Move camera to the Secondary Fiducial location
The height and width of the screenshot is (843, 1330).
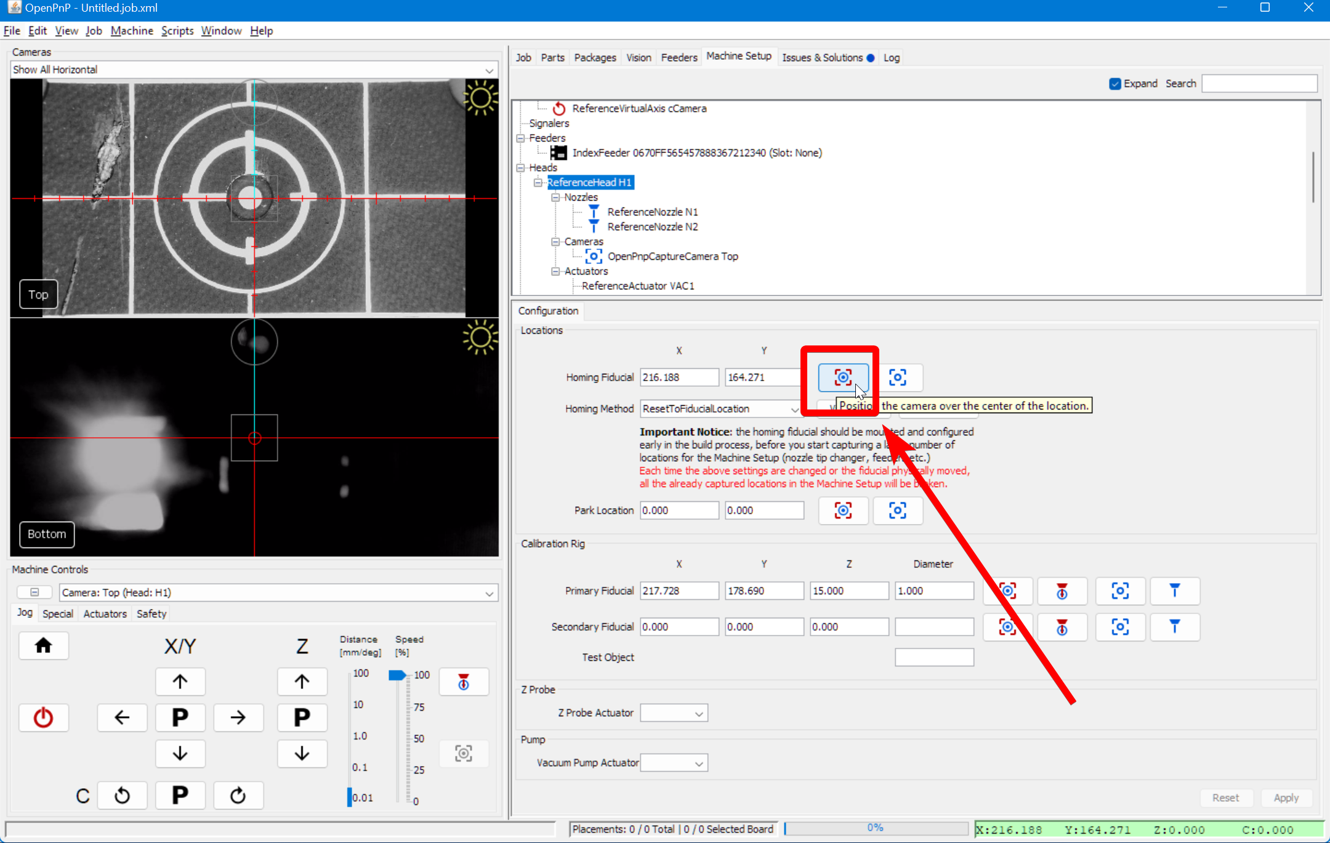(x=1008, y=627)
